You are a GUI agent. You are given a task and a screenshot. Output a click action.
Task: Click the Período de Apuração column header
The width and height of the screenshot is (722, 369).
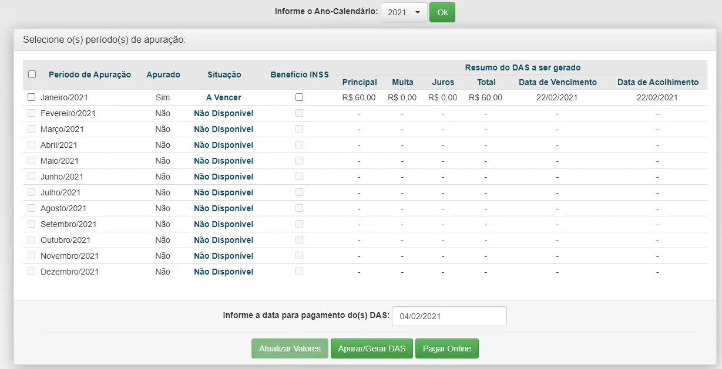pyautogui.click(x=90, y=75)
